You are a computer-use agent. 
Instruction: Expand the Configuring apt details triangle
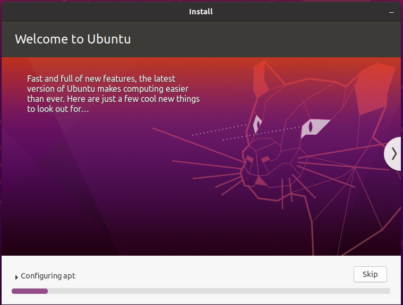pyautogui.click(x=16, y=277)
